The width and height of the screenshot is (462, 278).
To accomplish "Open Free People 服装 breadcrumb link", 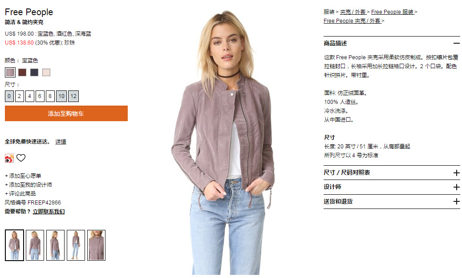I will (393, 12).
